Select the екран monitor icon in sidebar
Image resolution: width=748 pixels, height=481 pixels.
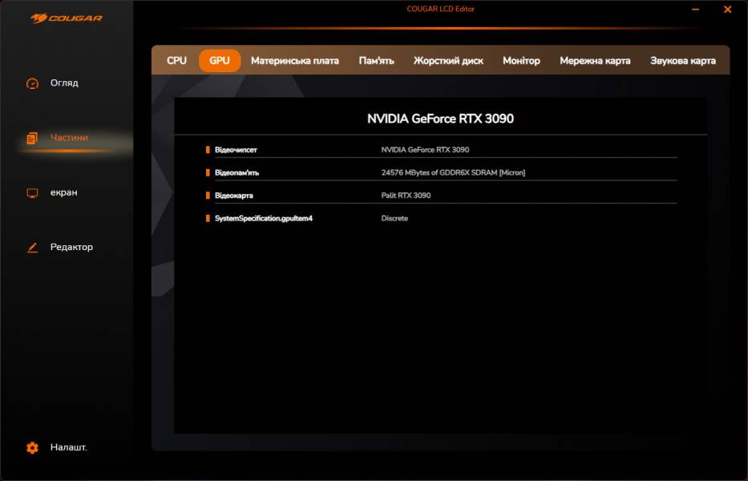pyautogui.click(x=32, y=192)
